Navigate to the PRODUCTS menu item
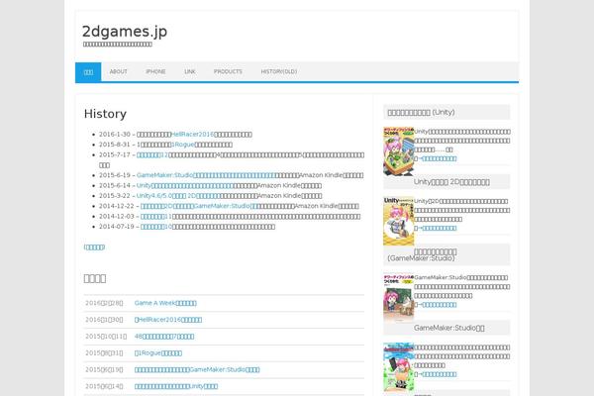The image size is (594, 396). click(x=228, y=71)
